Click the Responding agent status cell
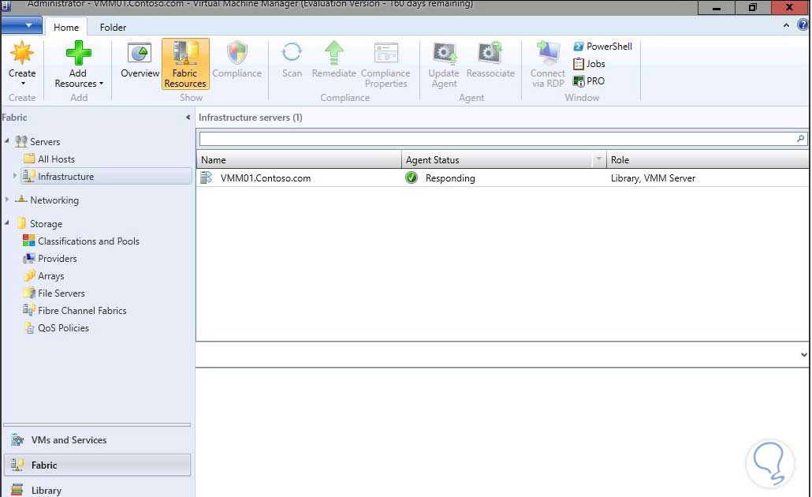Screen dimensions: 812x497 [x=449, y=177]
